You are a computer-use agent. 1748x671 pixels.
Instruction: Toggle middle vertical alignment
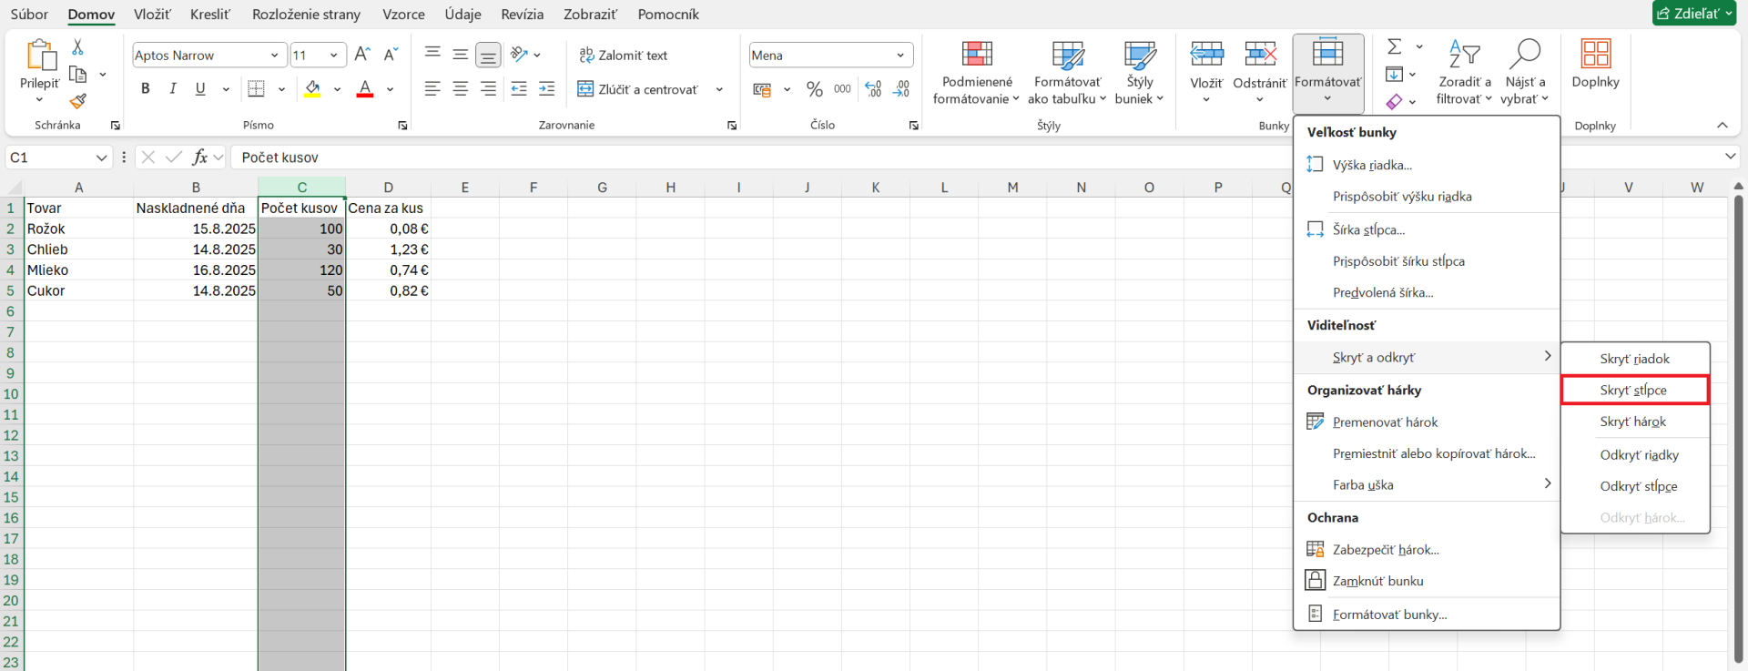coord(461,55)
